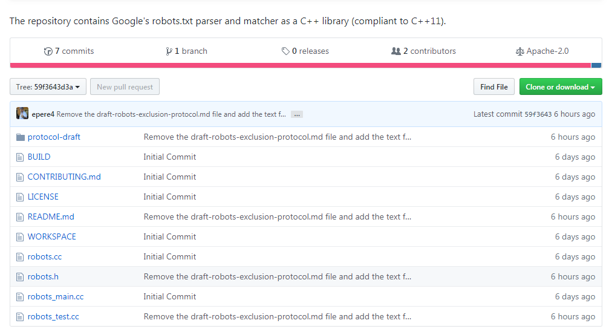Click the commits history clock icon
The width and height of the screenshot is (612, 329).
tap(48, 51)
